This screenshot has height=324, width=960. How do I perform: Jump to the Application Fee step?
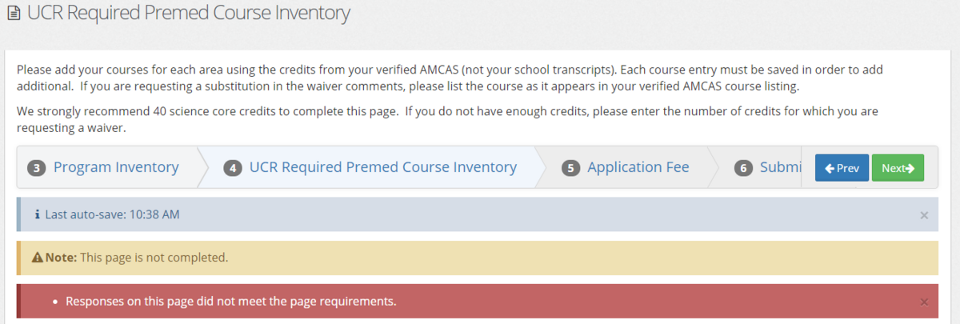[638, 167]
